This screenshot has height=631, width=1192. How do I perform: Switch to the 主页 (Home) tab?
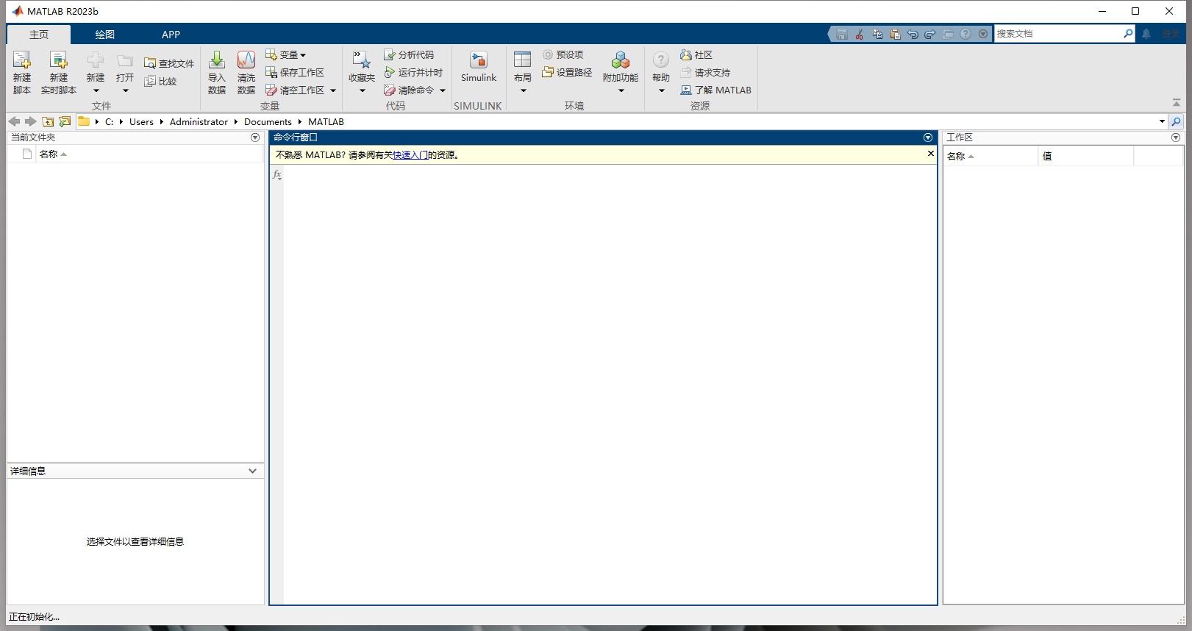point(39,35)
